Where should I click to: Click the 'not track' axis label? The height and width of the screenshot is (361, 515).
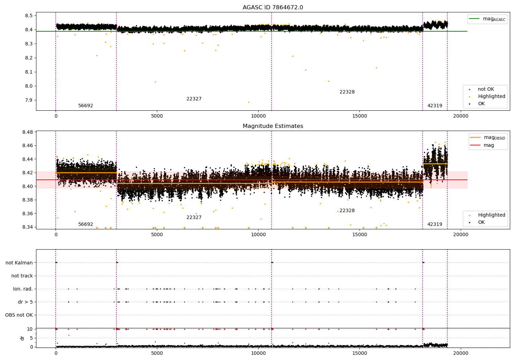point(22,276)
